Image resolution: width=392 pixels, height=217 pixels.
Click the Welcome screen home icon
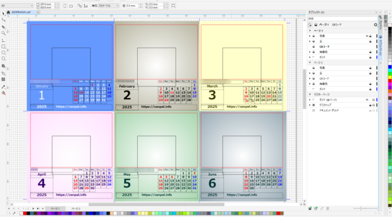8,12
